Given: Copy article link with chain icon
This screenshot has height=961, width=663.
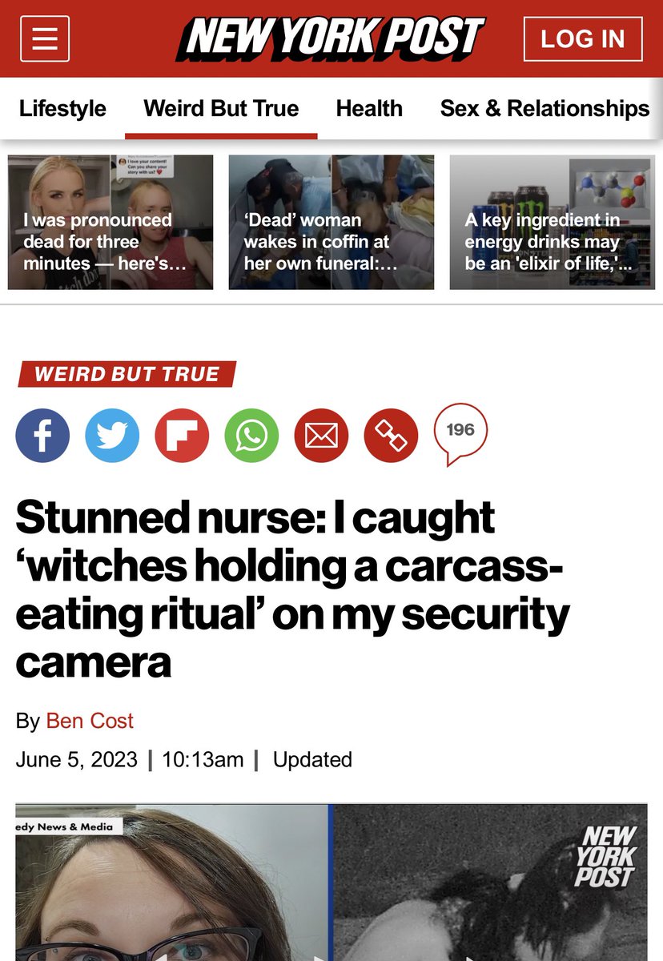Looking at the screenshot, I should click(391, 436).
